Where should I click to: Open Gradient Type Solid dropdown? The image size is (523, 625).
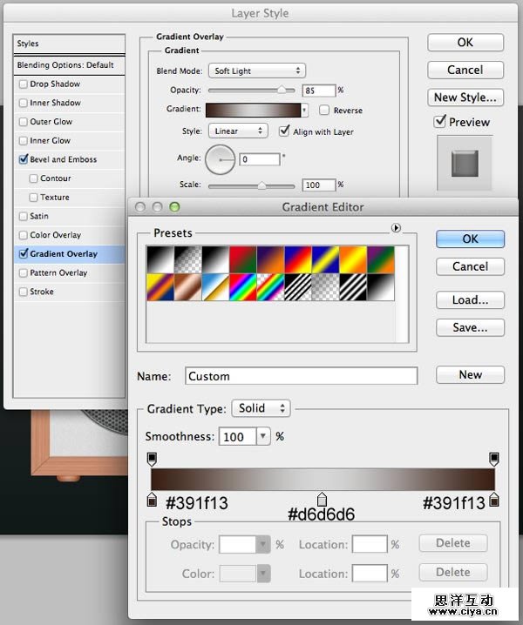point(261,408)
